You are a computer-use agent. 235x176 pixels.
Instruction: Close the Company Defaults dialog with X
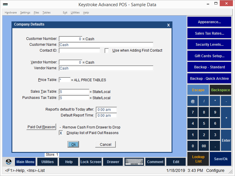tap(168, 25)
